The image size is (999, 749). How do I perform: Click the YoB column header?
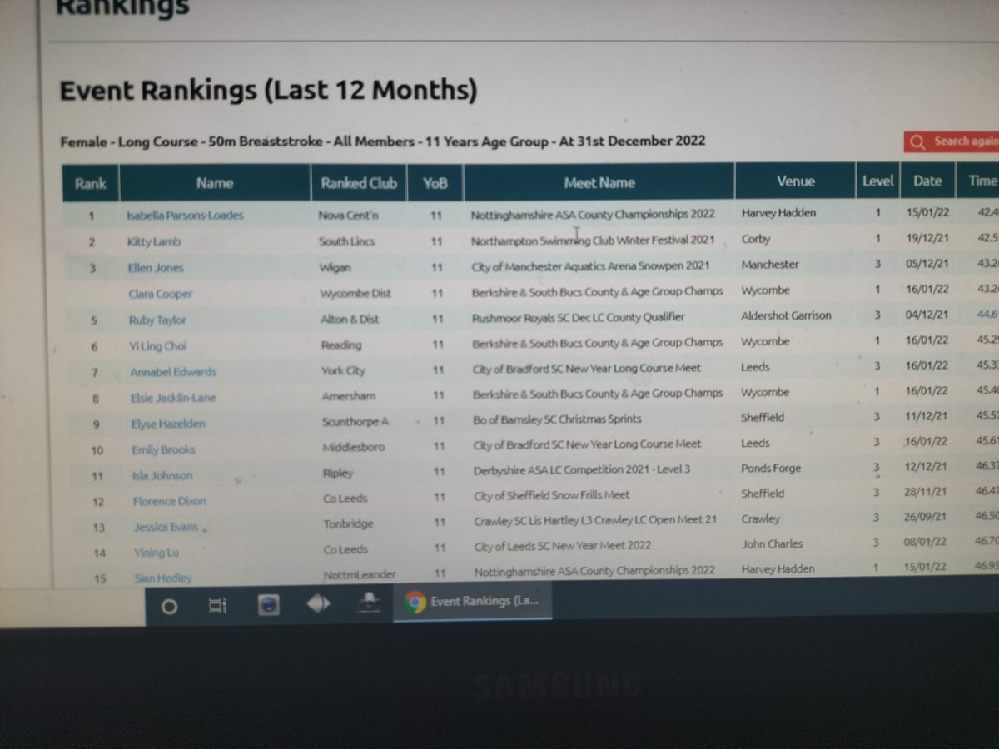point(435,182)
